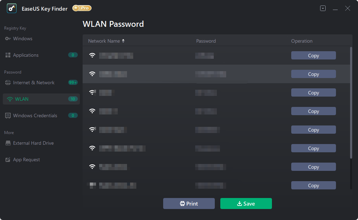
Task: Click the Print button
Action: pos(189,203)
